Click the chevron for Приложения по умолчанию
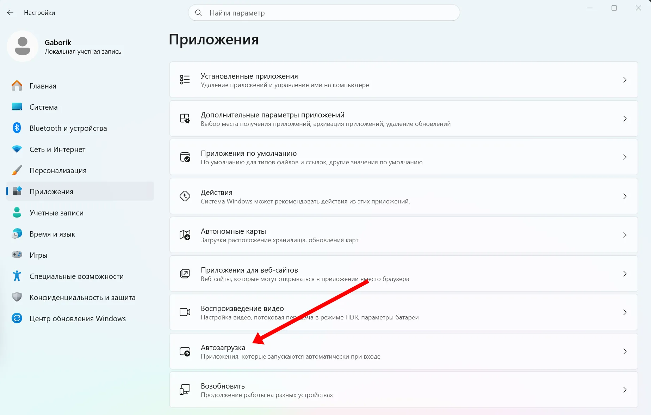 point(625,157)
